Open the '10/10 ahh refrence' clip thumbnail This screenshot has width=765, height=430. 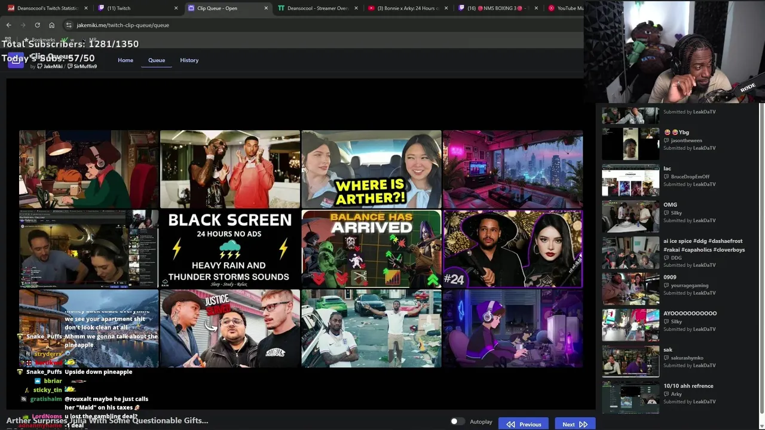(x=631, y=397)
